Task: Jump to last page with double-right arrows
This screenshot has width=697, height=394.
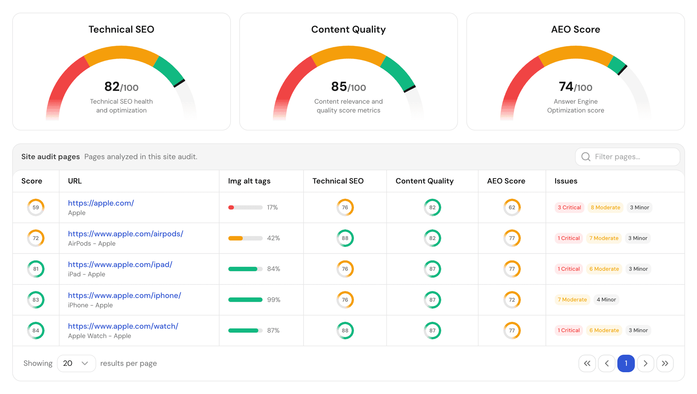Action: tap(665, 363)
